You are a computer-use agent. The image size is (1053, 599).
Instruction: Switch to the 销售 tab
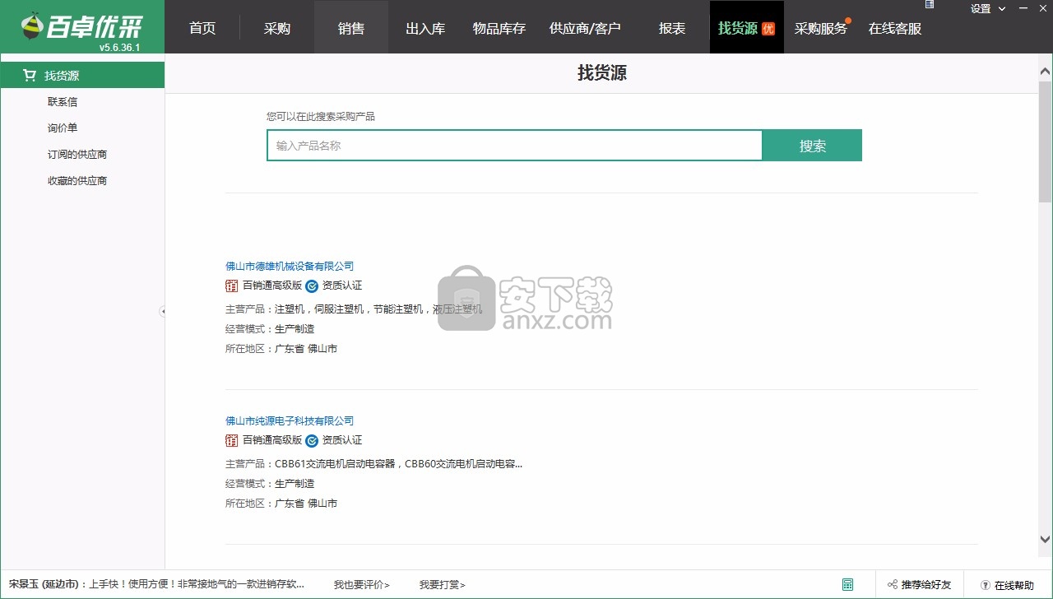point(351,28)
